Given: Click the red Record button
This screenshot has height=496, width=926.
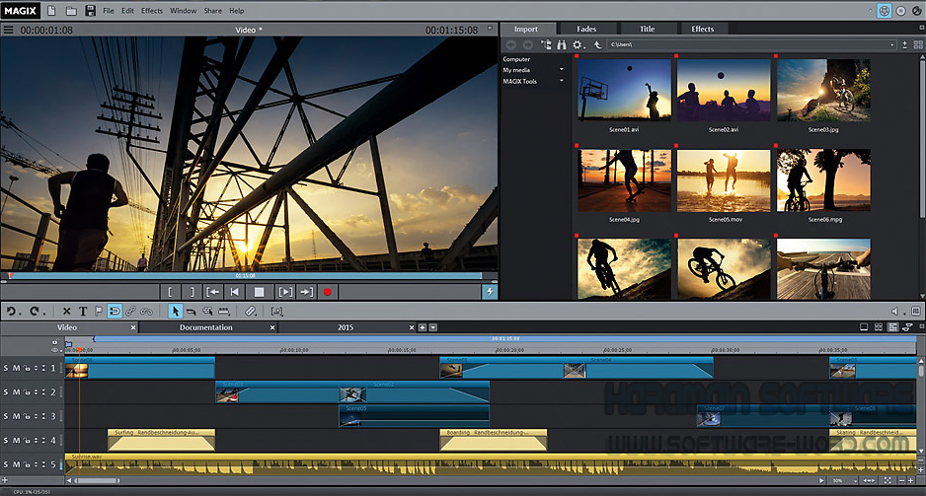Looking at the screenshot, I should [327, 292].
